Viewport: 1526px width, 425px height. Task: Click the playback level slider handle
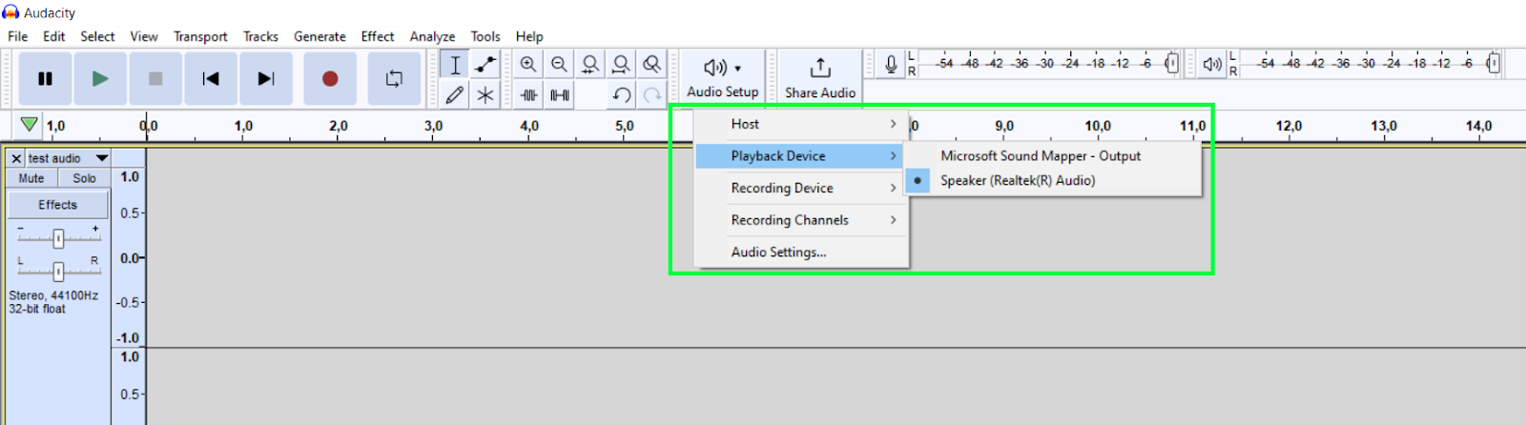point(1494,64)
